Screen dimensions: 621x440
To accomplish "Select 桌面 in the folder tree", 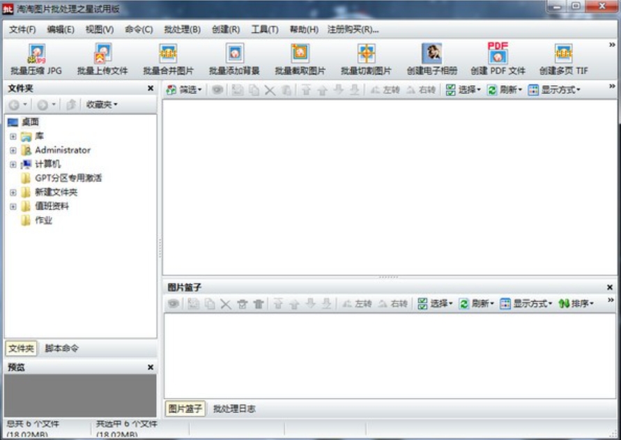I will coord(30,122).
